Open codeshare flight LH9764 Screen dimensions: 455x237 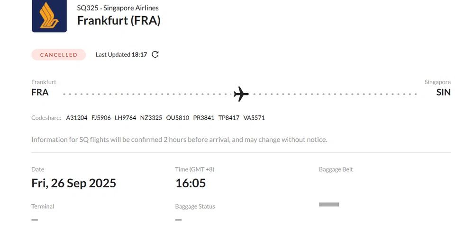126,118
